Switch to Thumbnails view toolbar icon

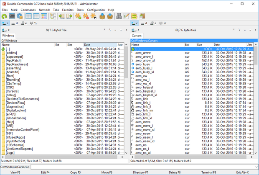pos(44,16)
